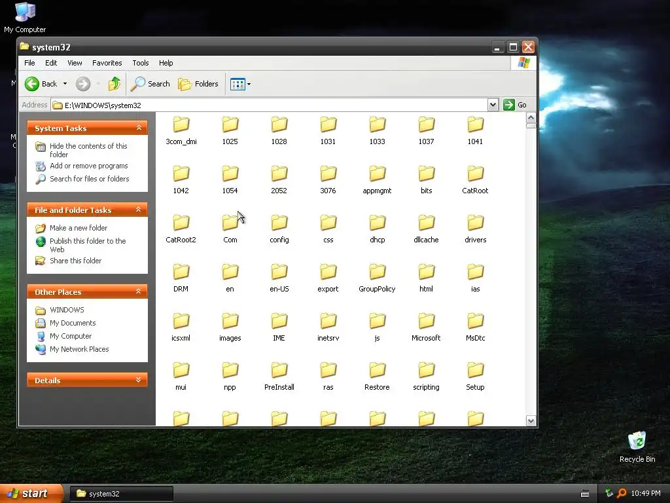Viewport: 670px width, 503px height.
Task: Go to WINDOWS in Other Places
Action: pyautogui.click(x=67, y=310)
